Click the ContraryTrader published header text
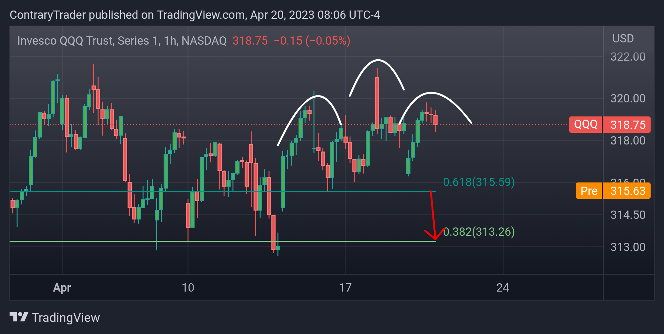 [195, 15]
